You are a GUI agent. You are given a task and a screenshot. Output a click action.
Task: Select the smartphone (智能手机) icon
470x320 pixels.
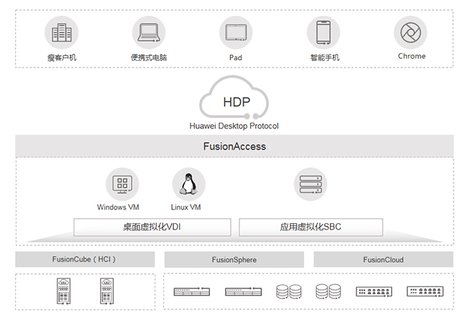(x=324, y=32)
